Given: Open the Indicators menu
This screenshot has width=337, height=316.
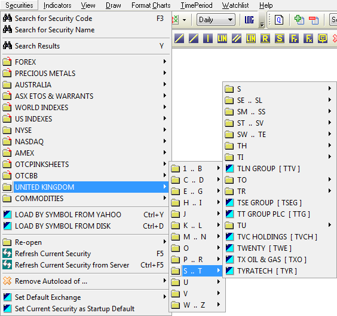Looking at the screenshot, I should [57, 5].
